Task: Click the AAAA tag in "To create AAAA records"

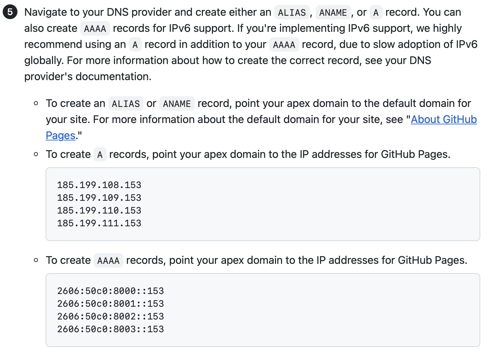Action: pyautogui.click(x=108, y=261)
